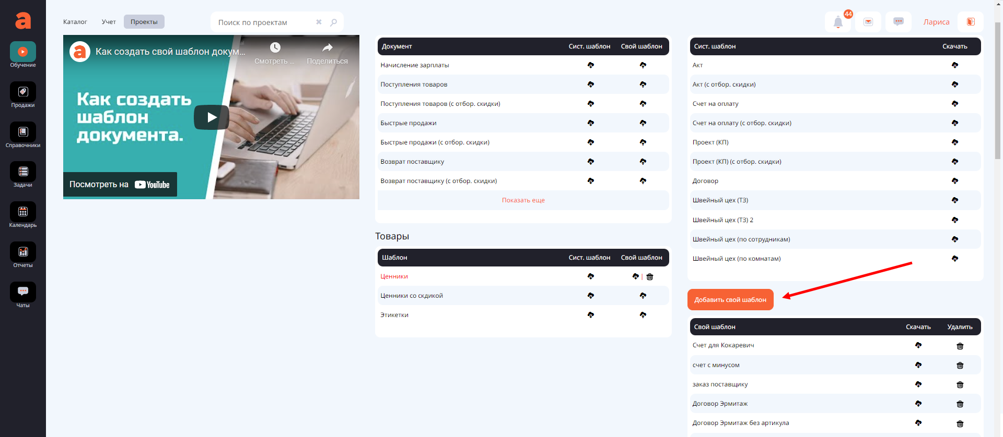This screenshot has width=1003, height=437.
Task: Switch to the Каталог tab
Action: point(75,22)
